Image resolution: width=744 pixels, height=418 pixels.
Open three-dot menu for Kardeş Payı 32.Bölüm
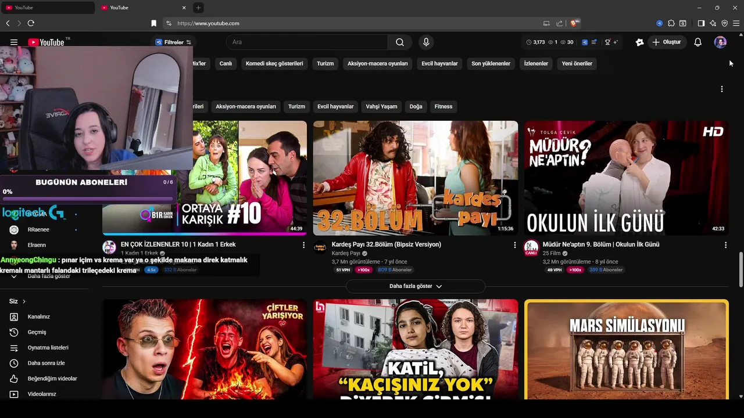pos(514,245)
